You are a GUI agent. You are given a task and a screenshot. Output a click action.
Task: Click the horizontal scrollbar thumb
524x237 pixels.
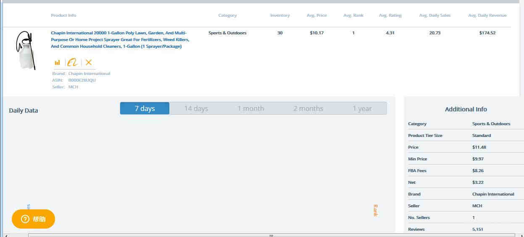point(271,235)
